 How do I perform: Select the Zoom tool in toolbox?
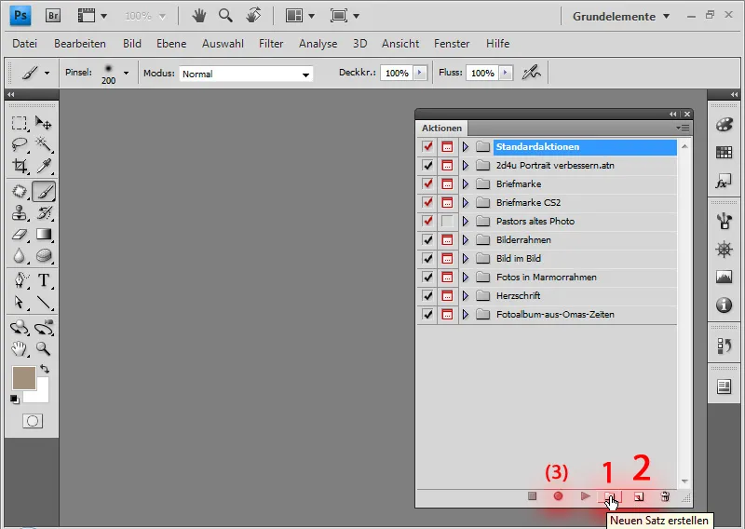tap(44, 349)
